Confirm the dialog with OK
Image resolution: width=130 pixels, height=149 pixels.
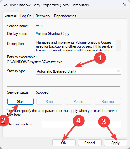coord(64,143)
